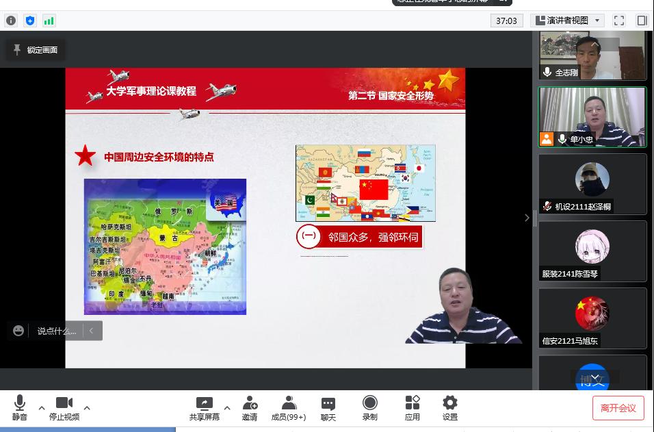The height and width of the screenshot is (432, 654).
Task: Open Apps (应用) icon
Action: coord(412,408)
